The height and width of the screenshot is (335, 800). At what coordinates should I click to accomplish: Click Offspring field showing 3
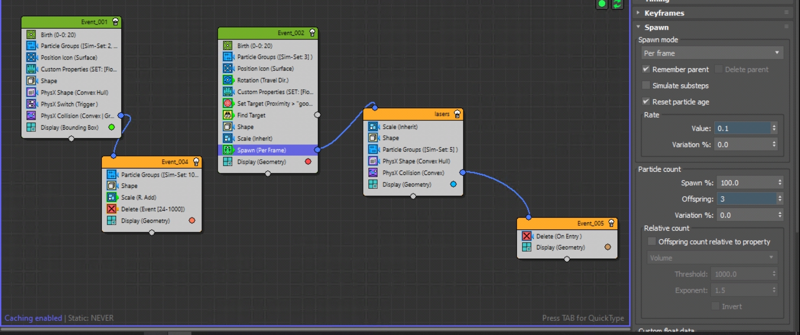747,199
